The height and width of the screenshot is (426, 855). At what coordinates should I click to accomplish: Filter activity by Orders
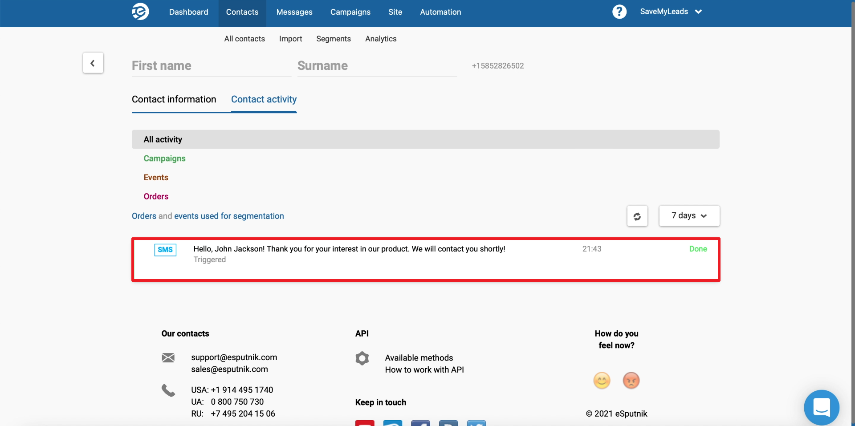point(156,196)
